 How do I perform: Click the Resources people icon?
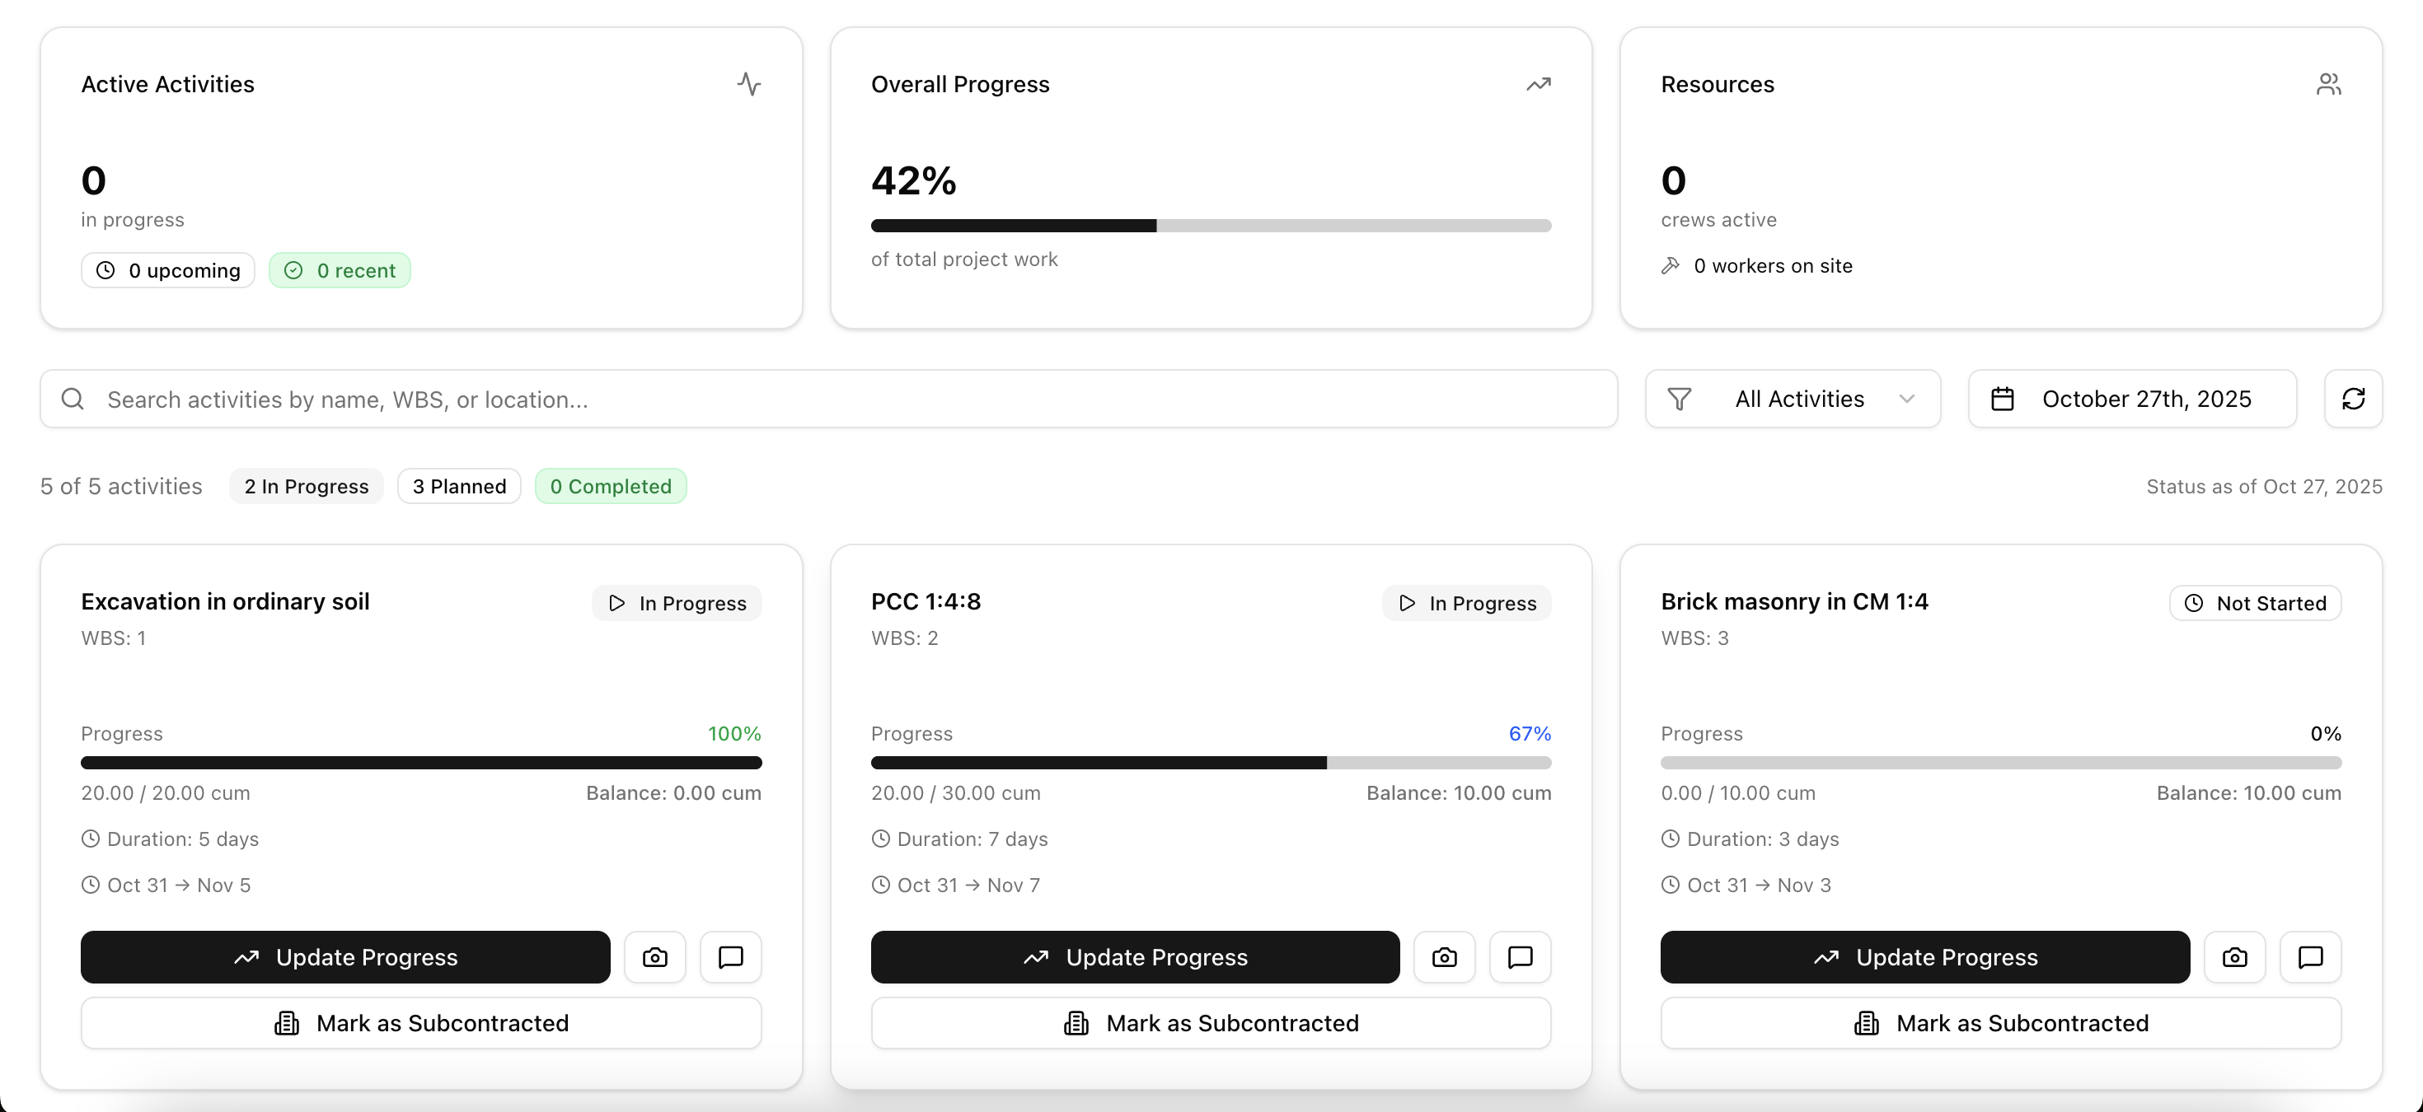click(2328, 85)
